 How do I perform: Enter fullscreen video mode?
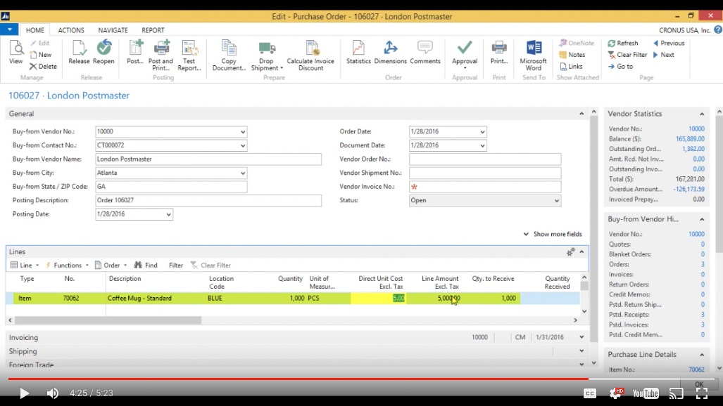pos(701,393)
